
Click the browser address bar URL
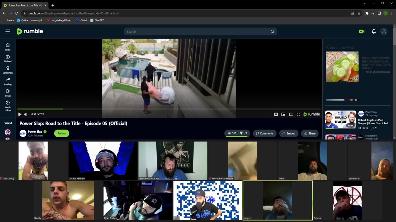point(73,13)
